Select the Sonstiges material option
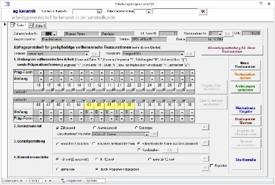 136,128
